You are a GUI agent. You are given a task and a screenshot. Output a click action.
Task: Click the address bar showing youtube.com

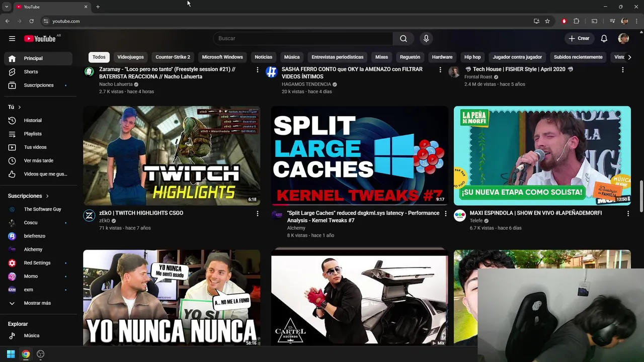(284, 21)
